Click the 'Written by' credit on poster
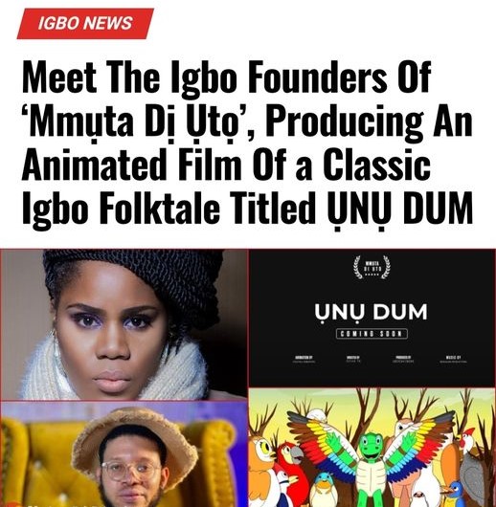 [x=353, y=360]
